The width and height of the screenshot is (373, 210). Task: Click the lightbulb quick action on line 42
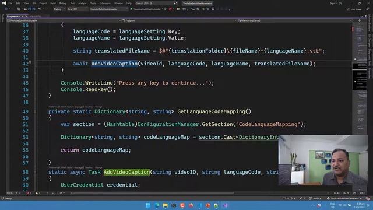point(30,62)
